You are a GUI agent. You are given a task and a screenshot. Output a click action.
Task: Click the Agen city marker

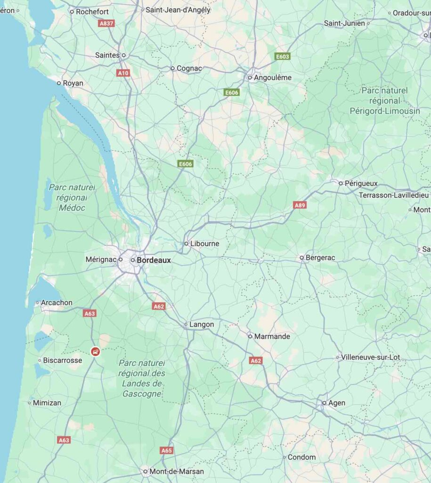tap(324, 403)
